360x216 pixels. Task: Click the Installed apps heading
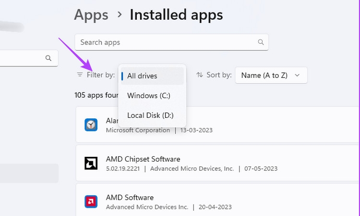coord(176,15)
